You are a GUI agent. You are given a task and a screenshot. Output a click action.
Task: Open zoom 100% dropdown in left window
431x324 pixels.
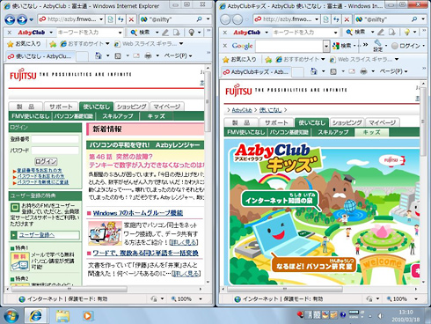(201, 299)
